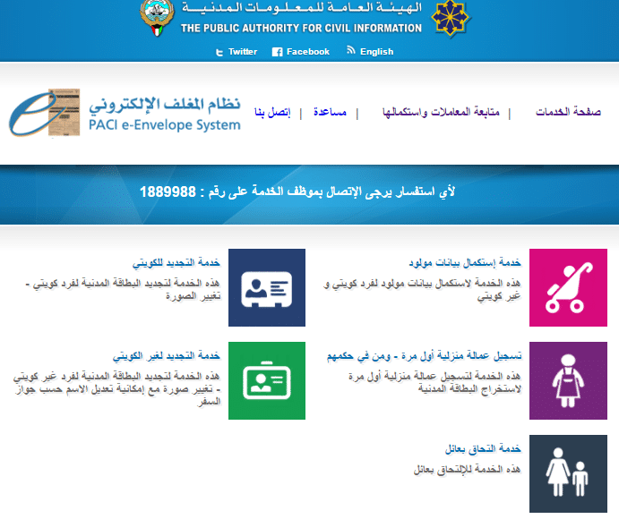
Task: Click the green non-Kuwaiti ID card icon
Action: (267, 380)
